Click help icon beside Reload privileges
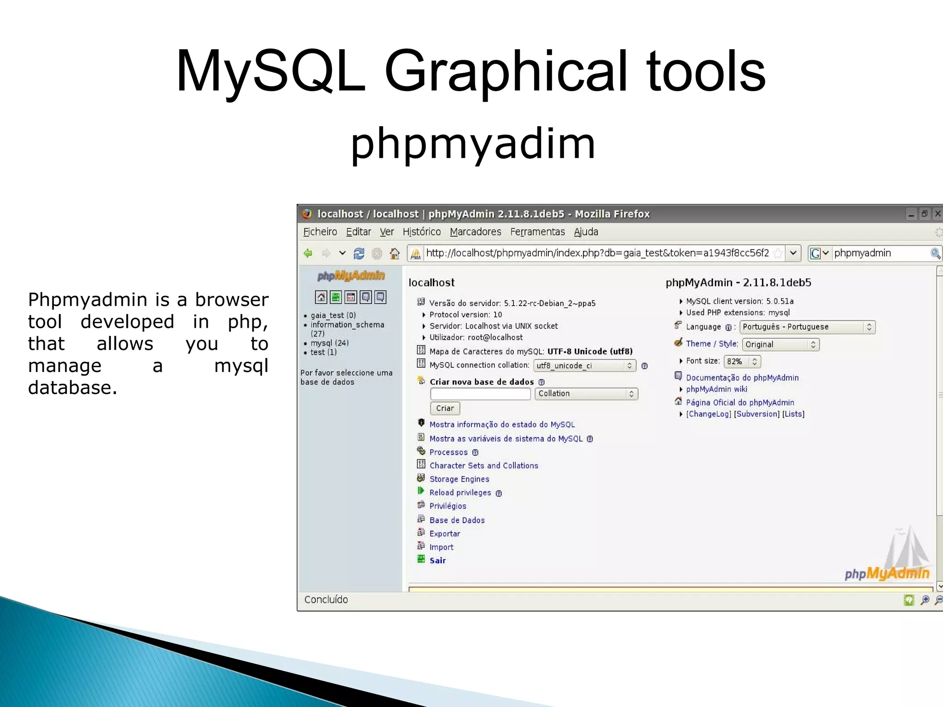Image resolution: width=943 pixels, height=707 pixels. 499,493
